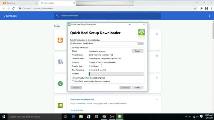Click the NVIDIA GeForce NOW file icon
214x120 pixels.
[60, 105]
